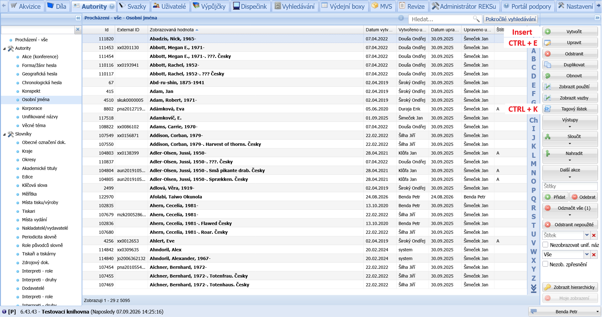The image size is (602, 317).
Task: Click the jump-to-end arrow icon below letter Z
Action: pos(533,288)
